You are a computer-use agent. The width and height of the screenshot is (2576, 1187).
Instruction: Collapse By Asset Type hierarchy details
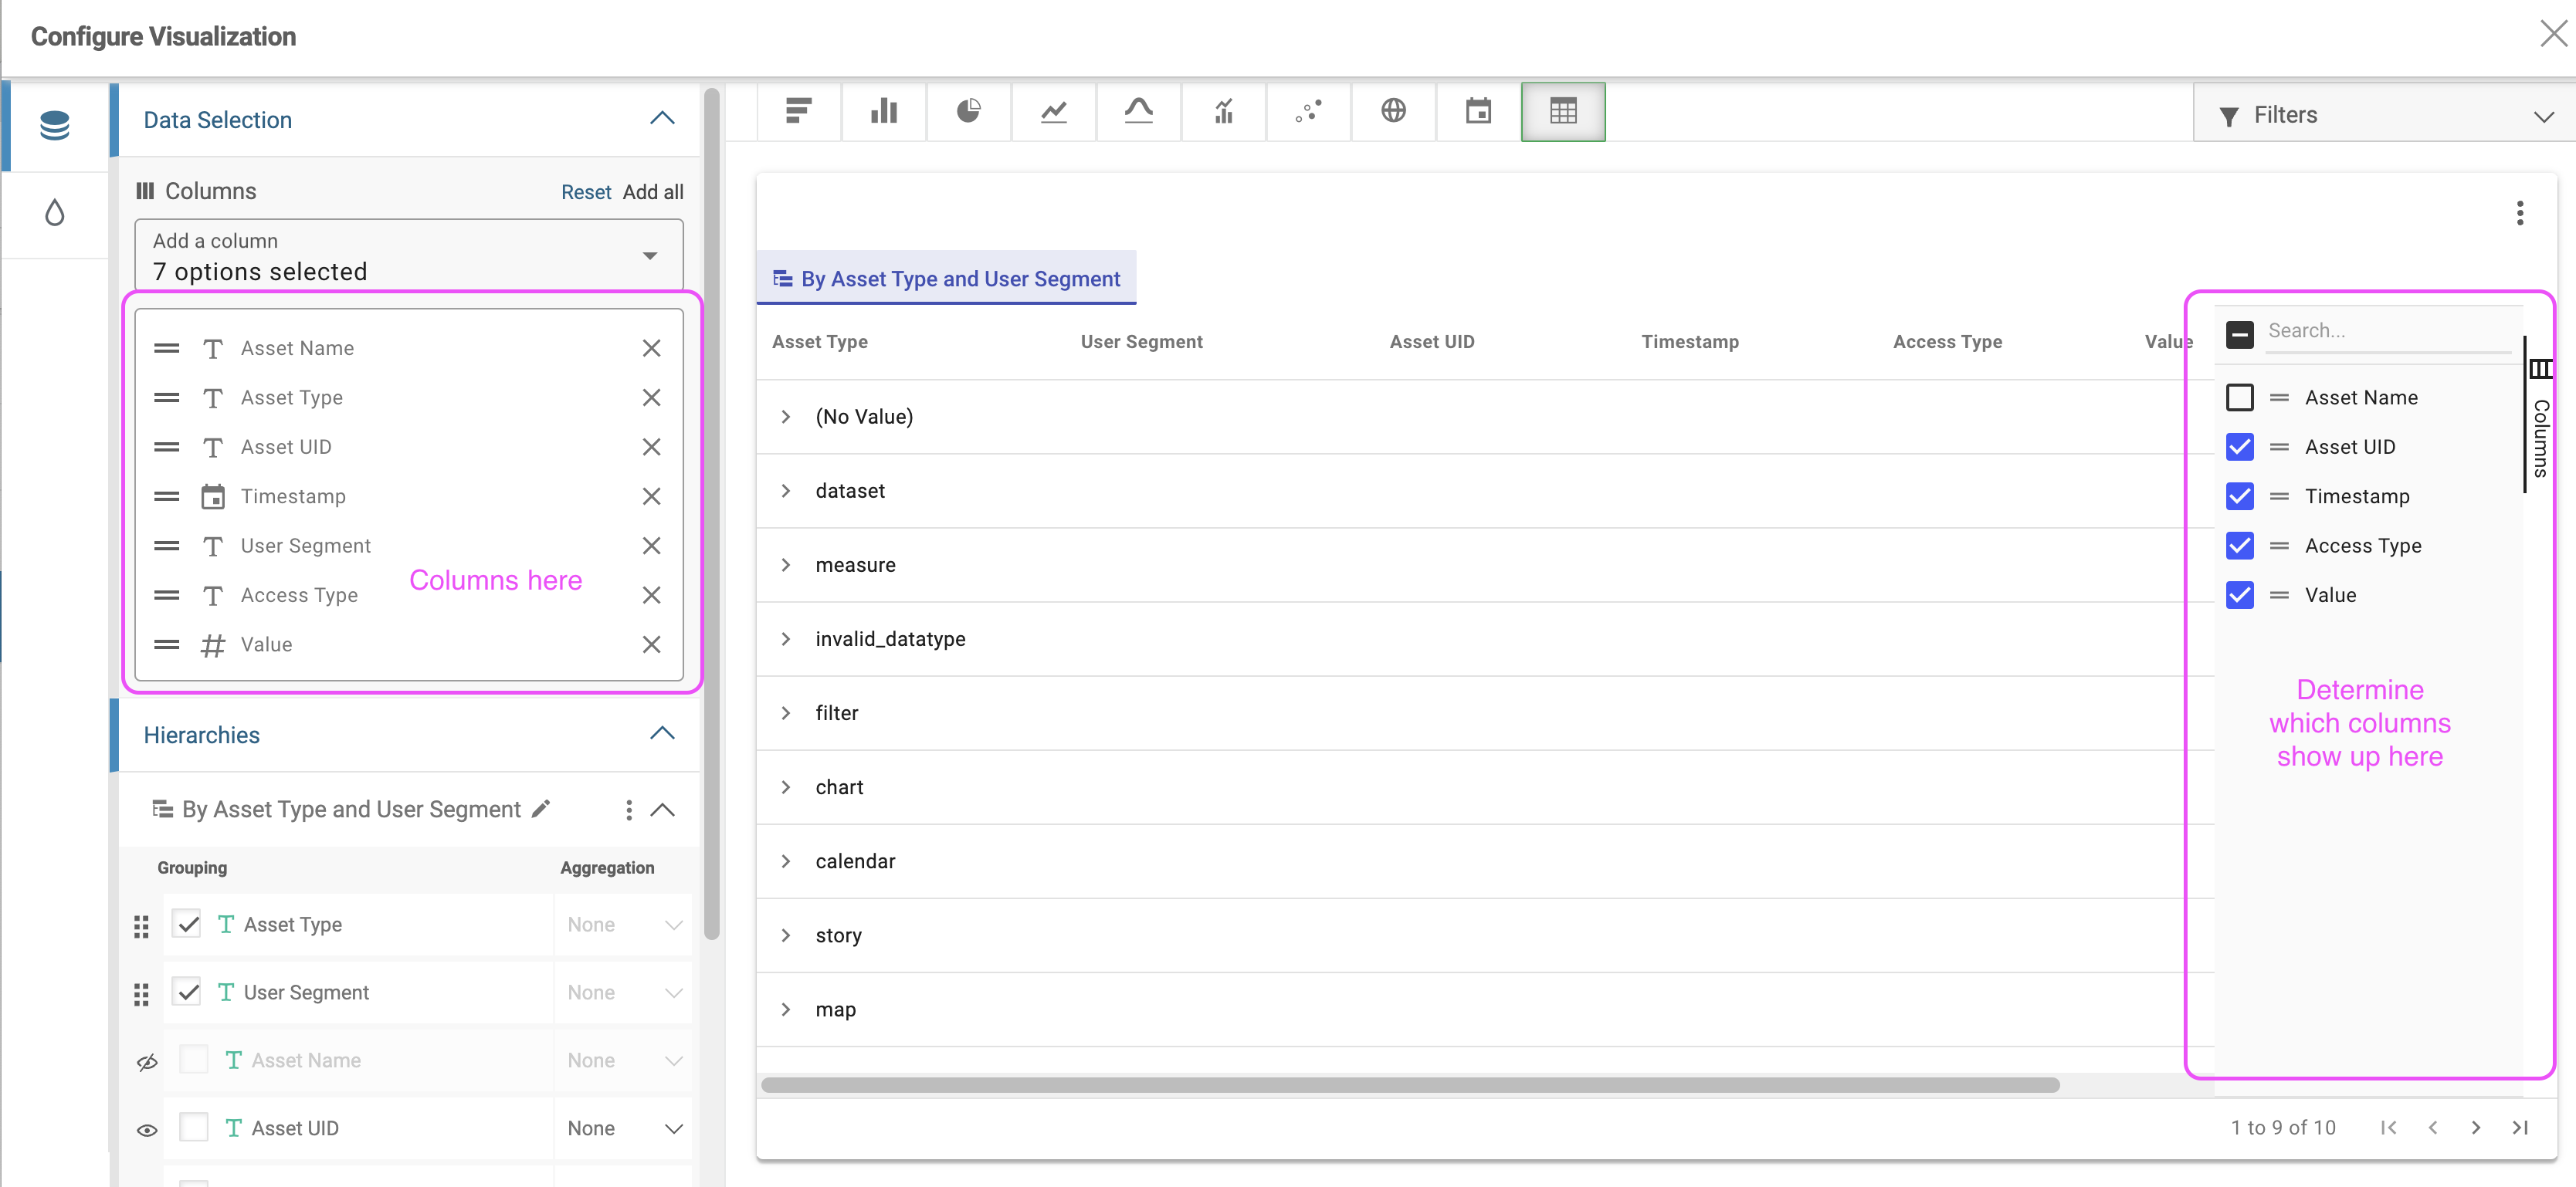coord(662,810)
